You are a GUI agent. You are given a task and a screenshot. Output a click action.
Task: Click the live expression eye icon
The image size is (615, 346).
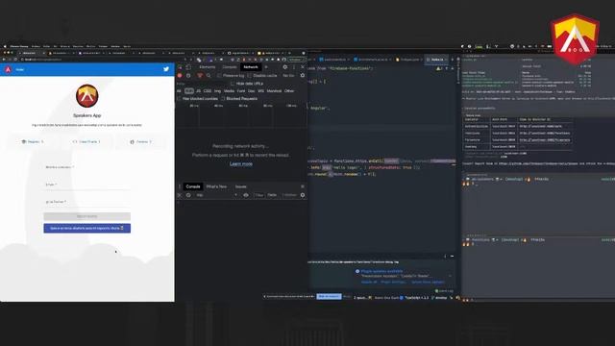tap(246, 195)
